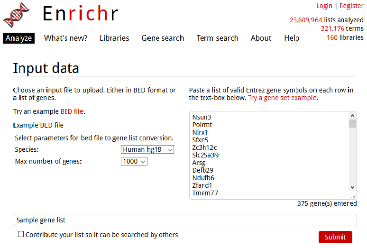
Task: Expand the Max number of genes dropdown
Action: click(134, 161)
